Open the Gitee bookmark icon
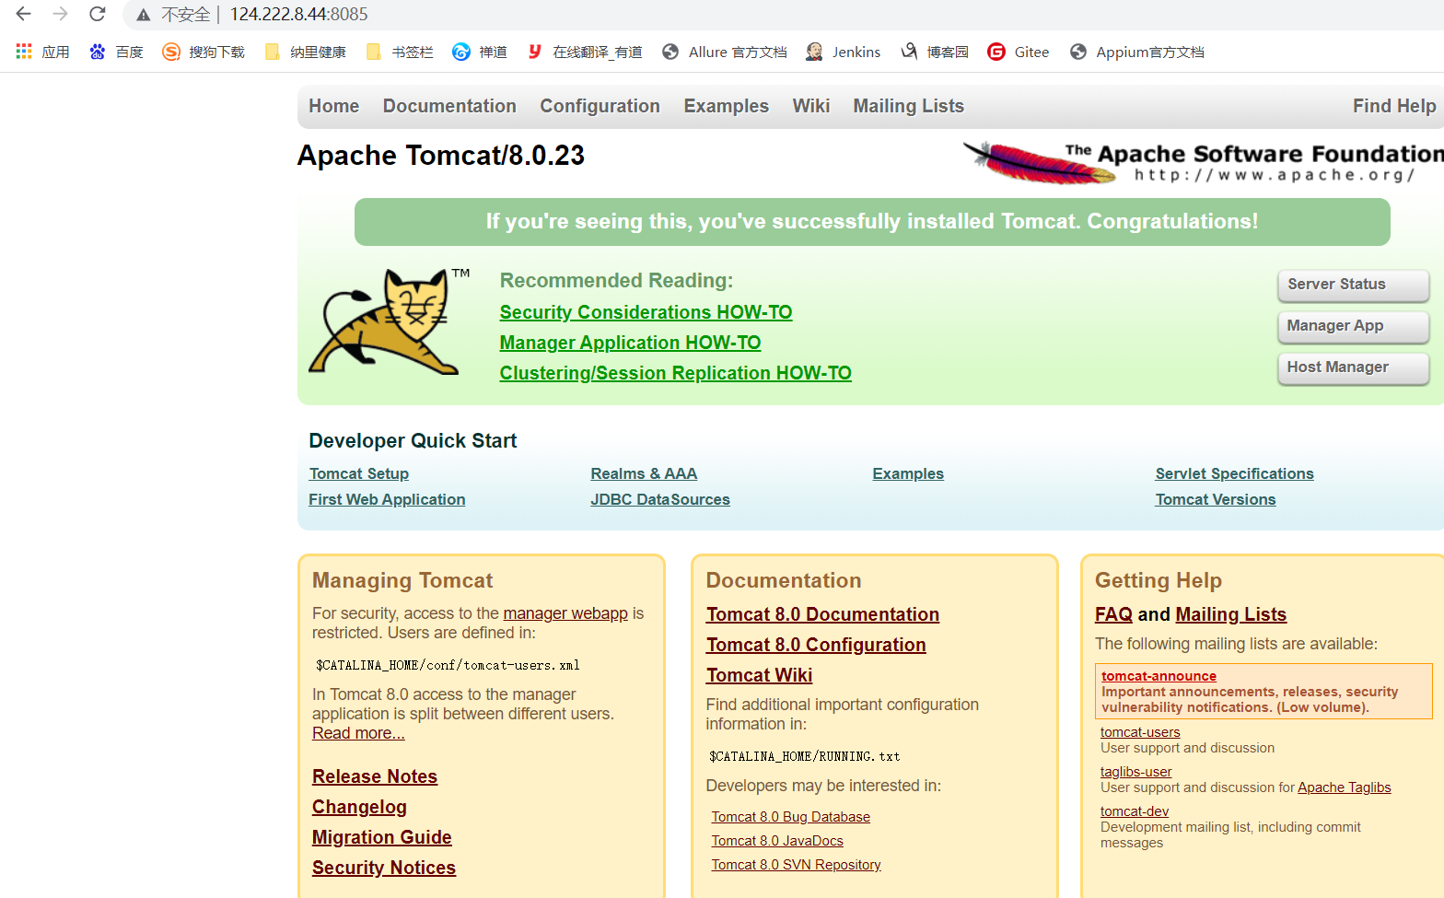This screenshot has height=898, width=1444. click(996, 52)
